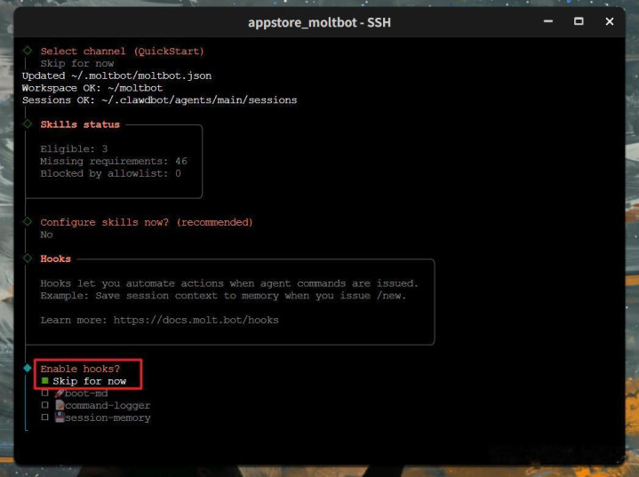Click the No answer under Configure skills
This screenshot has width=639, height=477.
coord(46,235)
